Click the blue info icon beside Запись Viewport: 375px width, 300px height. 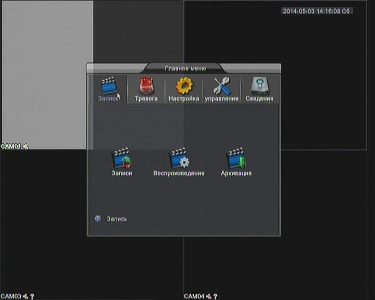(98, 218)
